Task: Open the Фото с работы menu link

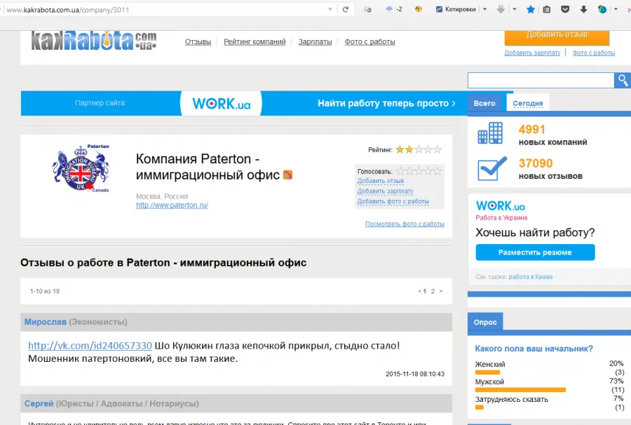Action: click(x=369, y=42)
